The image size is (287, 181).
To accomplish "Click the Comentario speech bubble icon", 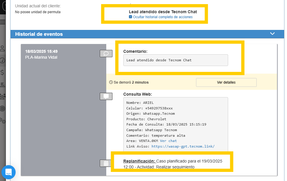I will tap(106, 53).
